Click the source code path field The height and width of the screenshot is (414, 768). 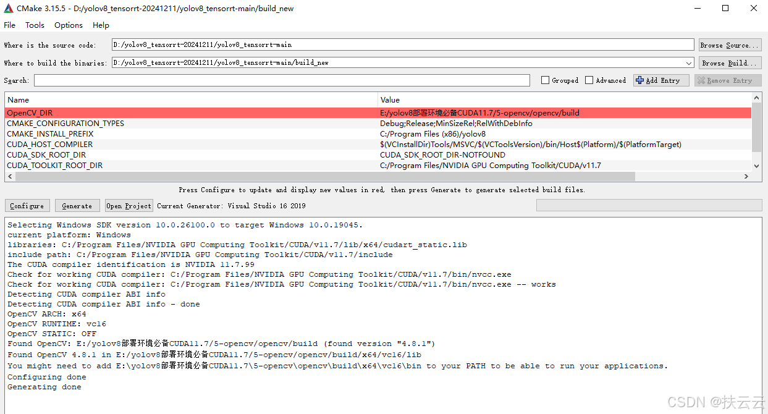(x=403, y=45)
